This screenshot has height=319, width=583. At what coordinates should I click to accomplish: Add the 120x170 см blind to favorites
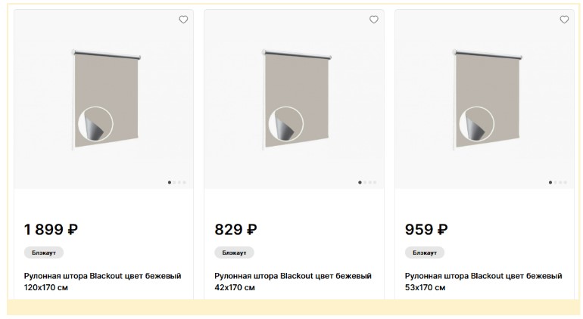183,20
